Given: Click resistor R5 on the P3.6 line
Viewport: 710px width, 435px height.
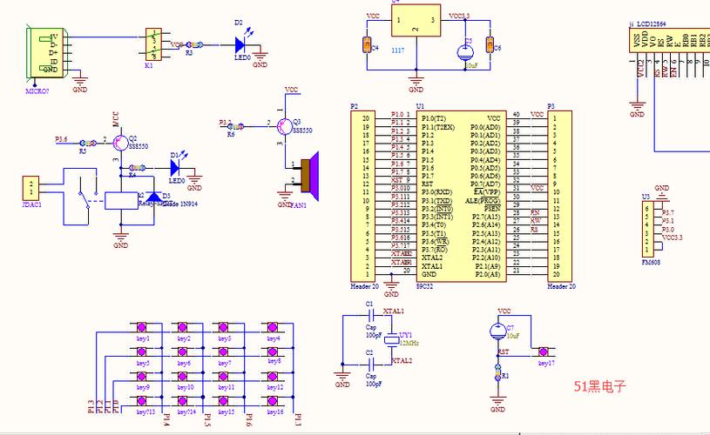Looking at the screenshot, I should tap(88, 143).
